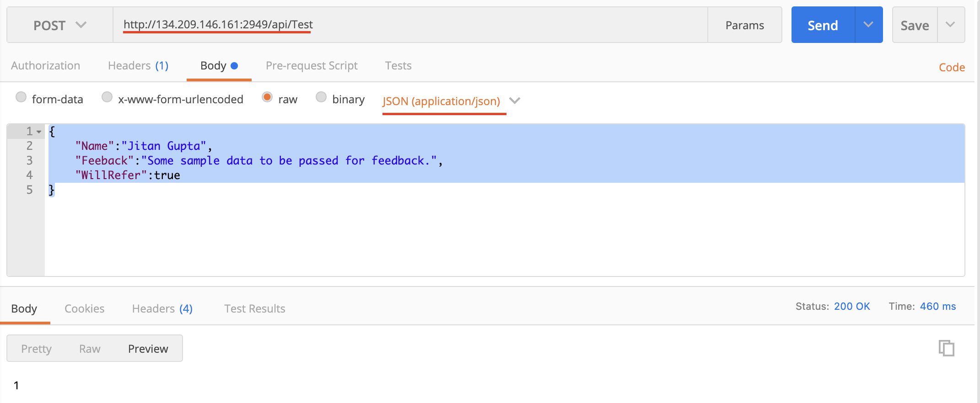Click the Code link to view request code
The image size is (980, 403).
(952, 67)
